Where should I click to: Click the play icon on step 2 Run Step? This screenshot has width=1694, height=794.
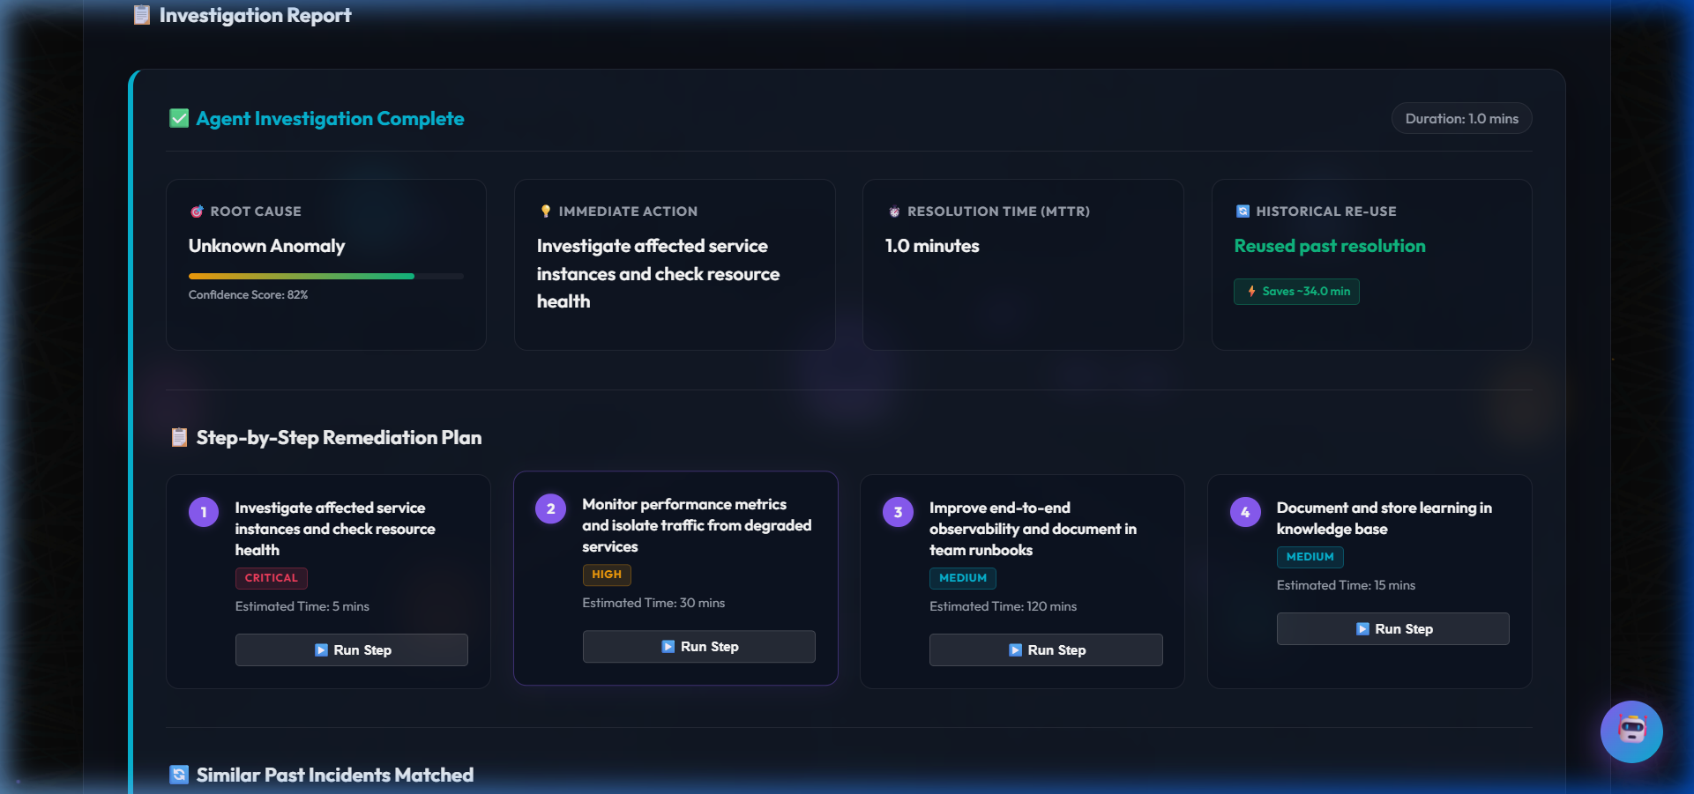pyautogui.click(x=668, y=647)
